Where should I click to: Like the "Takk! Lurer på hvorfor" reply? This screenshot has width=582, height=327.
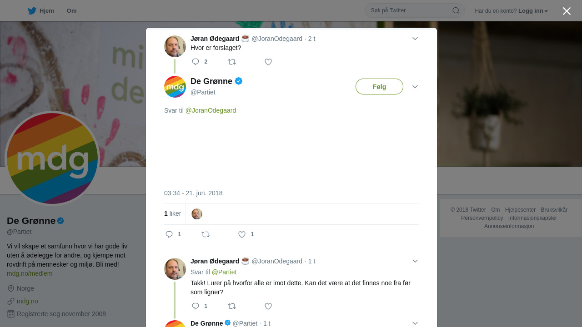pyautogui.click(x=268, y=306)
